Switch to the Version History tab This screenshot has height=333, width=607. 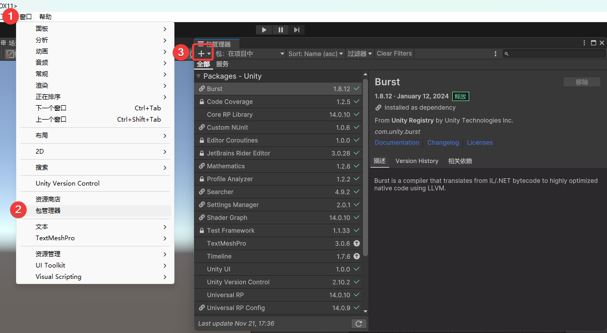(x=417, y=161)
